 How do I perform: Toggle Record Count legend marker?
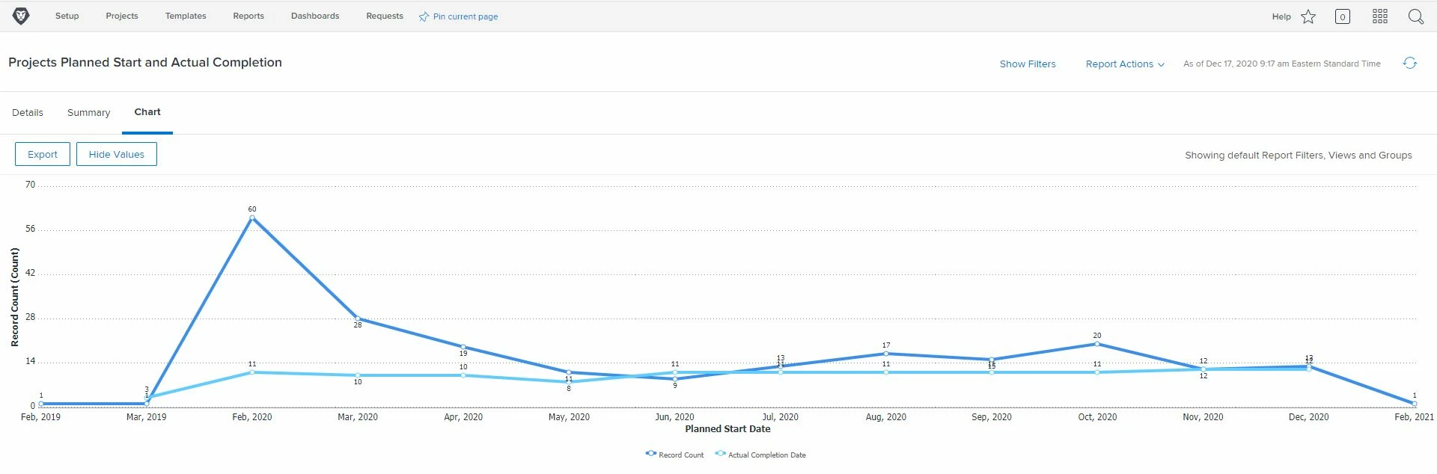click(x=650, y=453)
